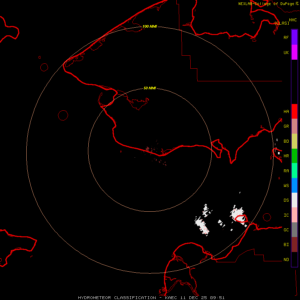Screen dimensions: 300x300
Task: Click the elongated white-and-pink echo in the southeast
Action: (202, 226)
